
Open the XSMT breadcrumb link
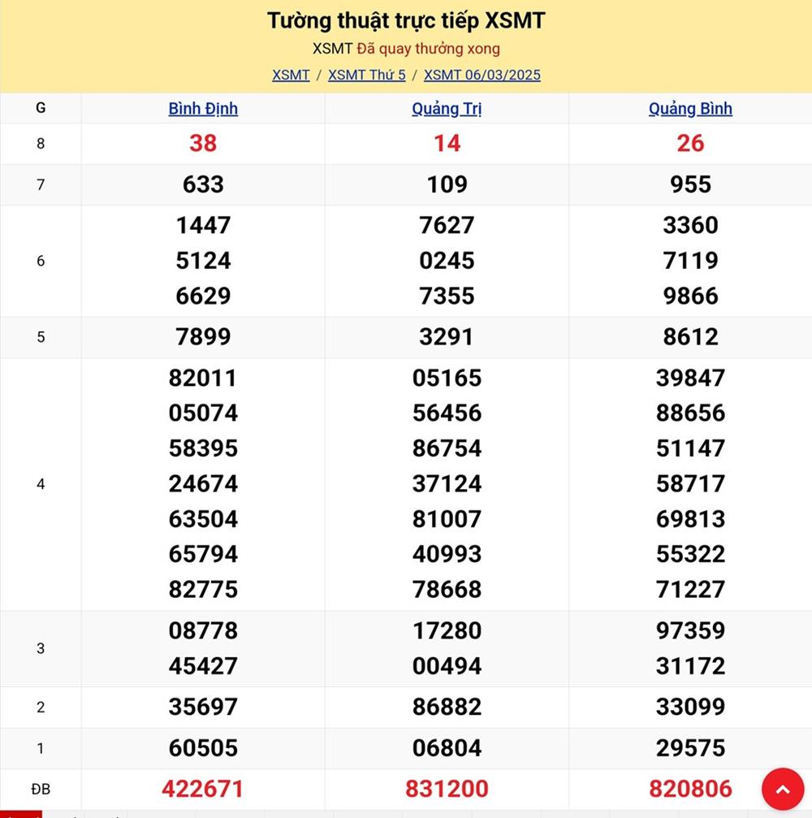tap(291, 75)
